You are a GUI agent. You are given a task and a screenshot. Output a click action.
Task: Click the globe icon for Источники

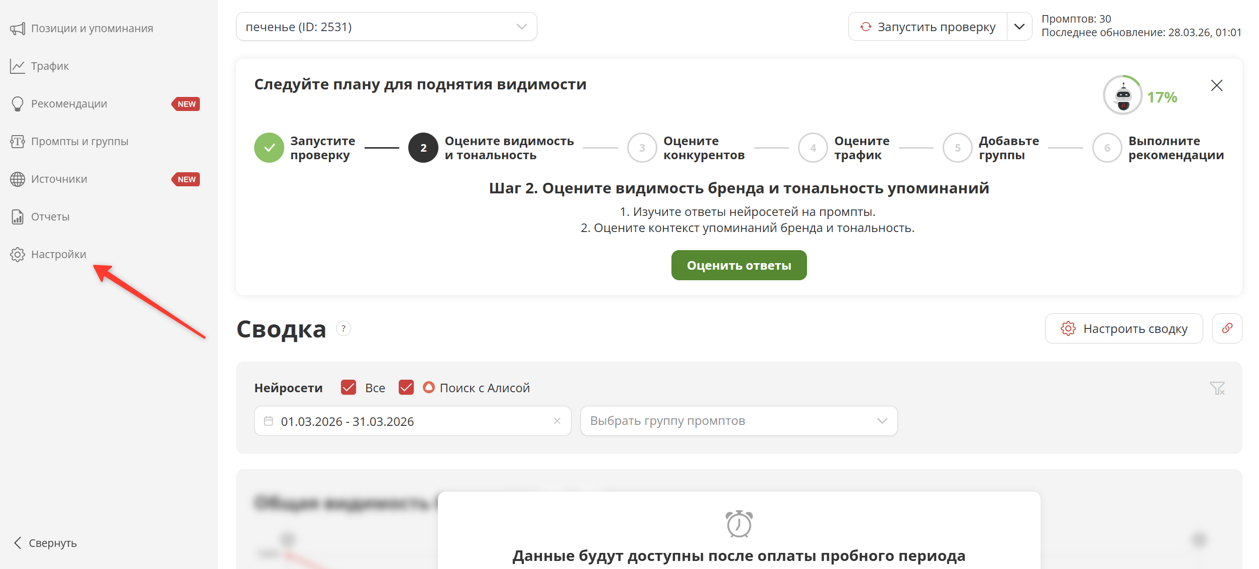click(18, 179)
